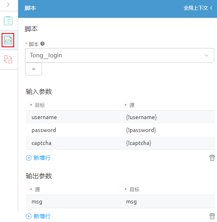
Task: Expand the 全局上下文 panel
Action: click(x=198, y=8)
